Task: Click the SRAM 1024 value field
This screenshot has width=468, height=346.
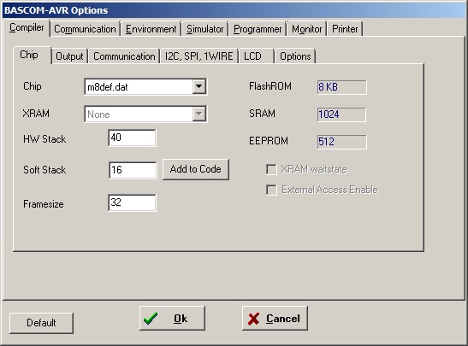Action: tap(341, 114)
